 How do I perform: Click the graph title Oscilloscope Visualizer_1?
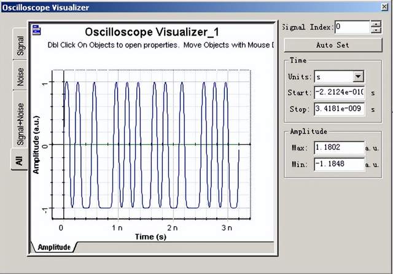pyautogui.click(x=152, y=32)
